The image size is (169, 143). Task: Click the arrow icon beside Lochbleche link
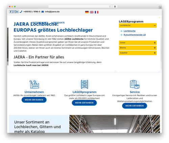[121, 31]
